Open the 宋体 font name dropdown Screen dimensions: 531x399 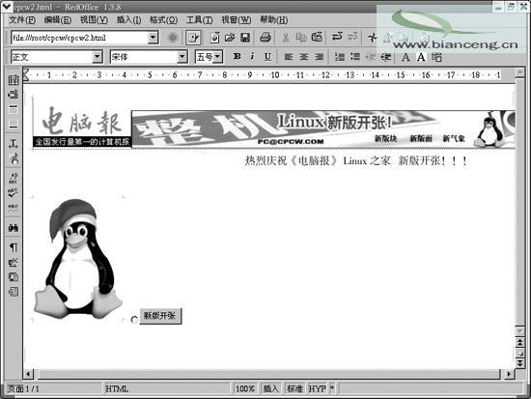tap(182, 57)
